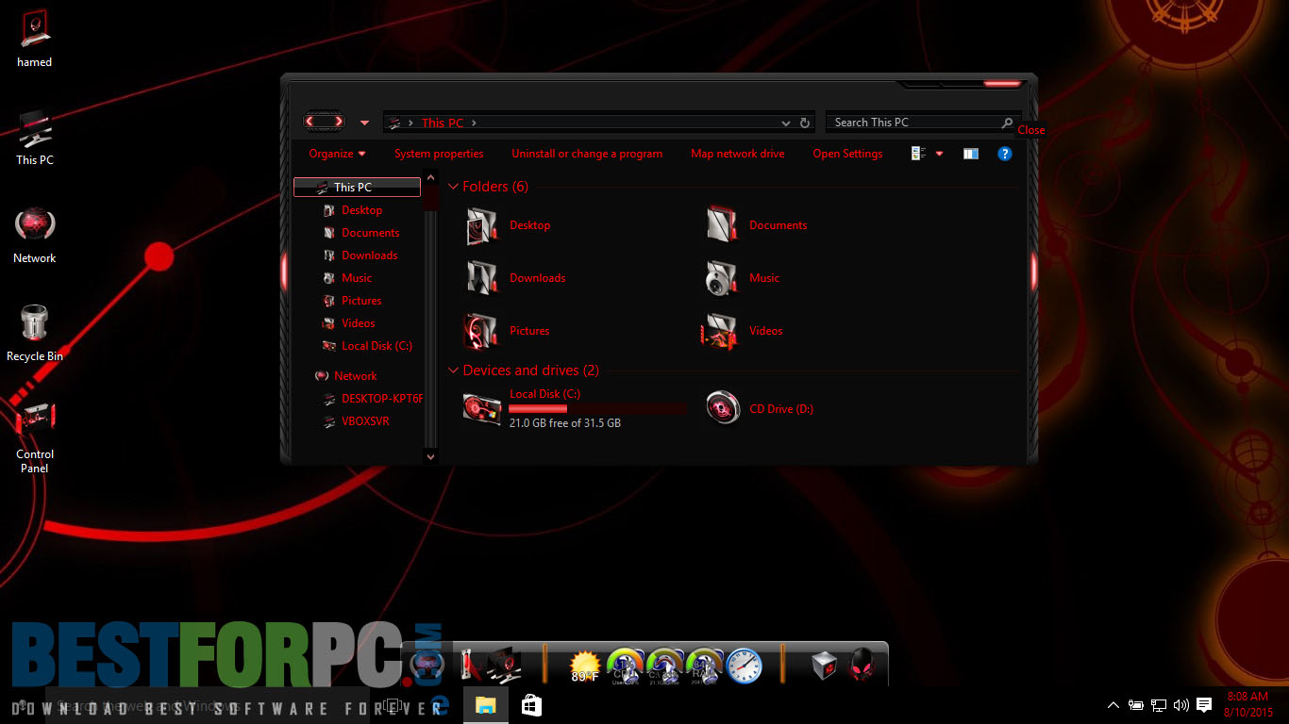1289x724 pixels.
Task: Click Local Disk (C:) usage bar
Action: 597,409
